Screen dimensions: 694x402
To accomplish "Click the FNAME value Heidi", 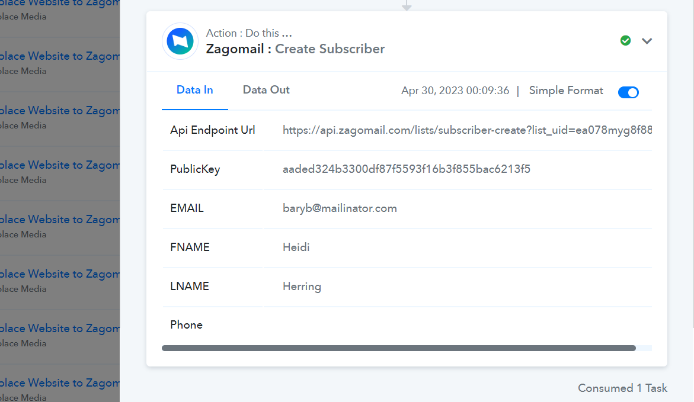I will (296, 247).
